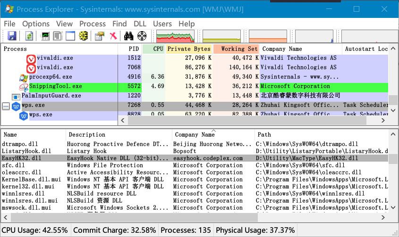Select oleaccrc.dll in the DLL list

click(195, 172)
